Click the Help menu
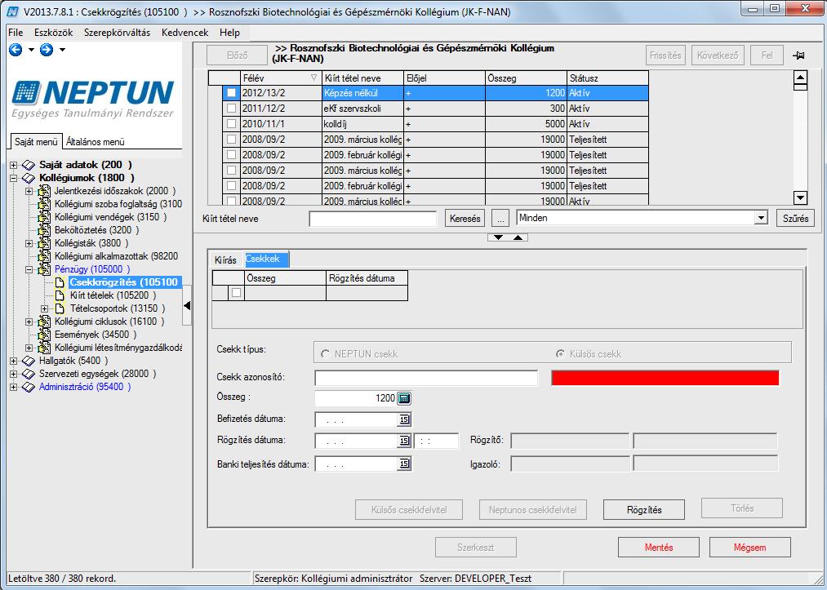Image resolution: width=827 pixels, height=590 pixels. click(x=229, y=33)
